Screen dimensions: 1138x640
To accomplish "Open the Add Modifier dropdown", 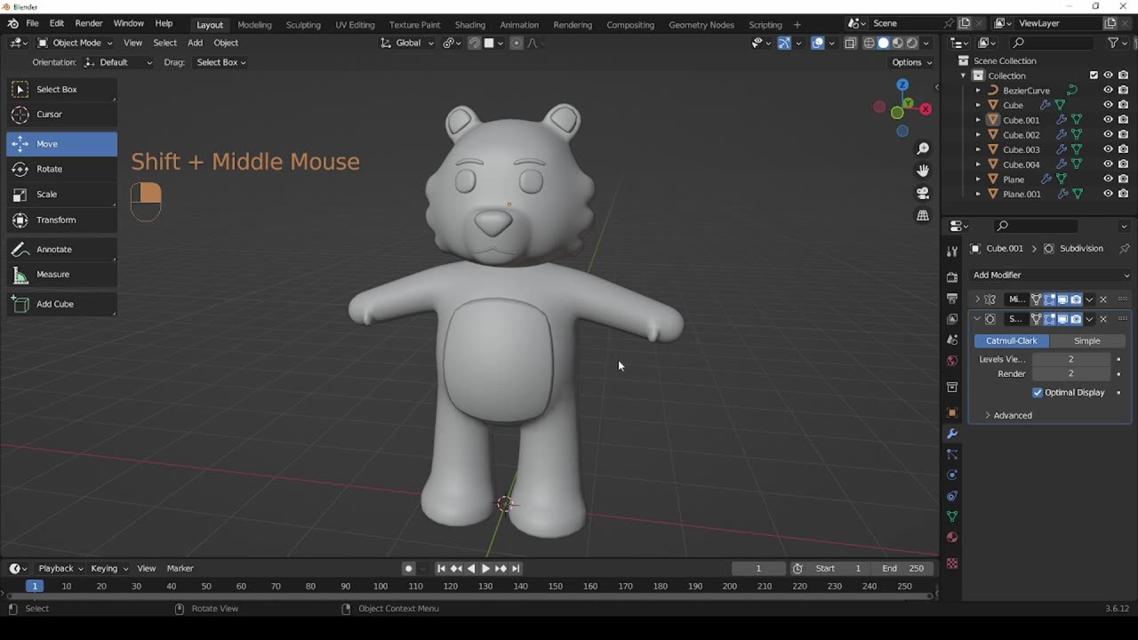I will [x=1050, y=276].
